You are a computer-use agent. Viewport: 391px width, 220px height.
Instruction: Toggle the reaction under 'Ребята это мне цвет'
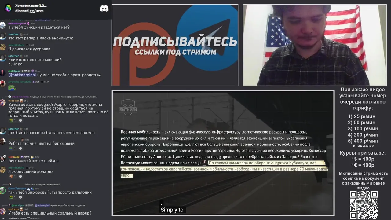12,148
